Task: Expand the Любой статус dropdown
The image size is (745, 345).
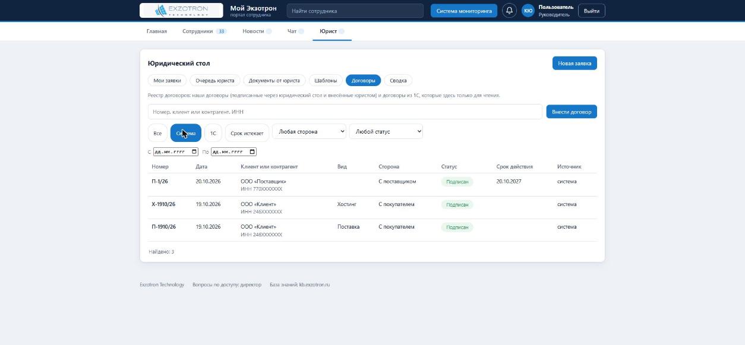Action: tap(386, 132)
